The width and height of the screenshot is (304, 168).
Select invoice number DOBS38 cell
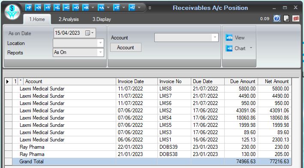(174, 154)
